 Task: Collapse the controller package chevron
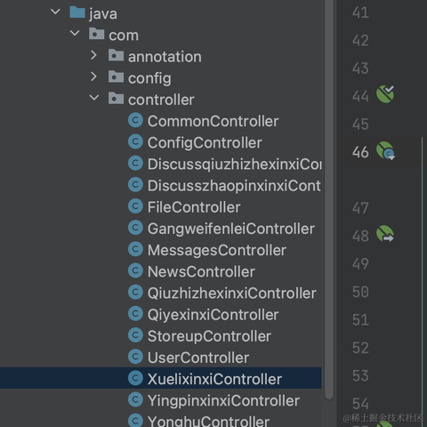coord(94,98)
